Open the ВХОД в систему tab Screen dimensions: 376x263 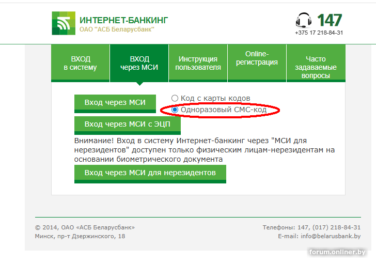coord(81,63)
